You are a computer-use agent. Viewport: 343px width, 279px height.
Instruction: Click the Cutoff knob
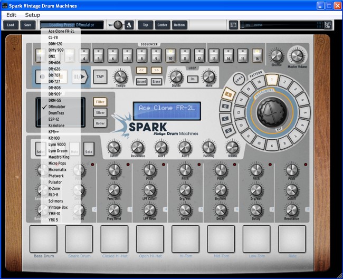tap(114, 147)
